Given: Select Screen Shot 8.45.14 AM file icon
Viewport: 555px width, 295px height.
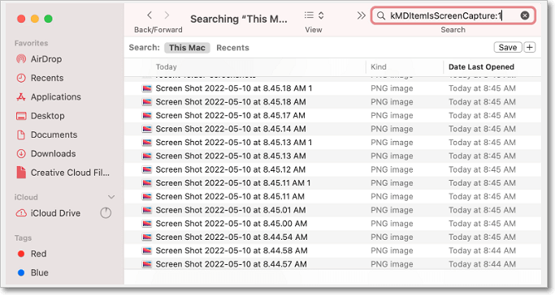Looking at the screenshot, I should 147,129.
